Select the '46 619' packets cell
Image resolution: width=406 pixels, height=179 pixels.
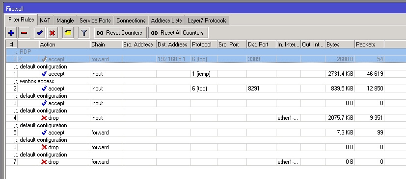coord(370,74)
